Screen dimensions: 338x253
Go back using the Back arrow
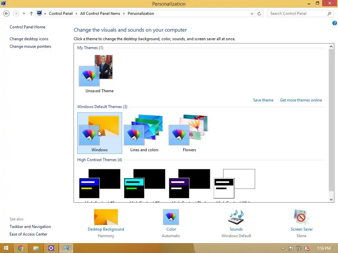tap(7, 14)
